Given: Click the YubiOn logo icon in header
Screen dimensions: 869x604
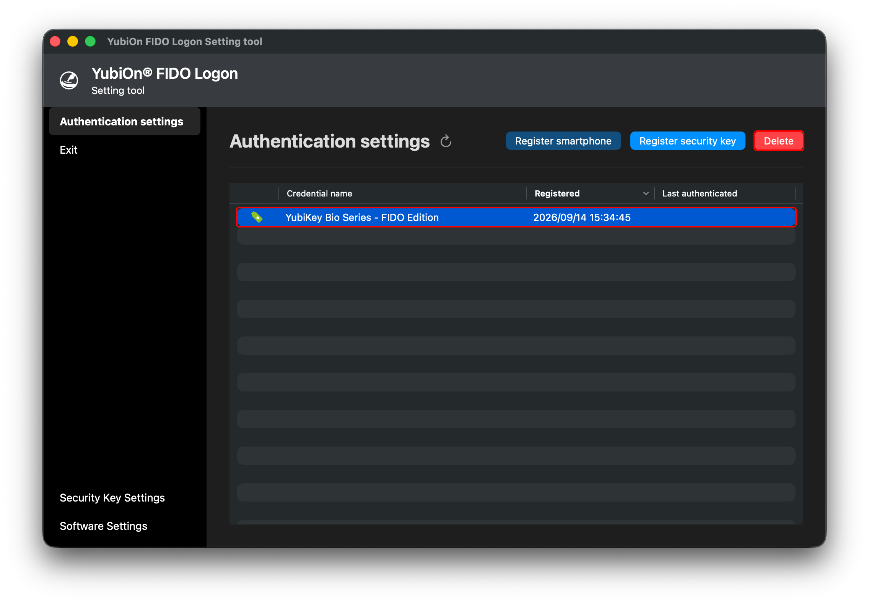Looking at the screenshot, I should (x=69, y=80).
